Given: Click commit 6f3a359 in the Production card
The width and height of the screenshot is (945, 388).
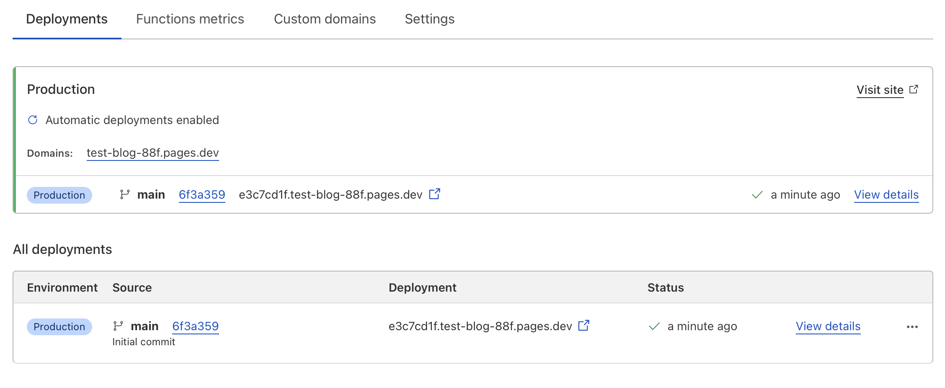Looking at the screenshot, I should click(x=202, y=194).
